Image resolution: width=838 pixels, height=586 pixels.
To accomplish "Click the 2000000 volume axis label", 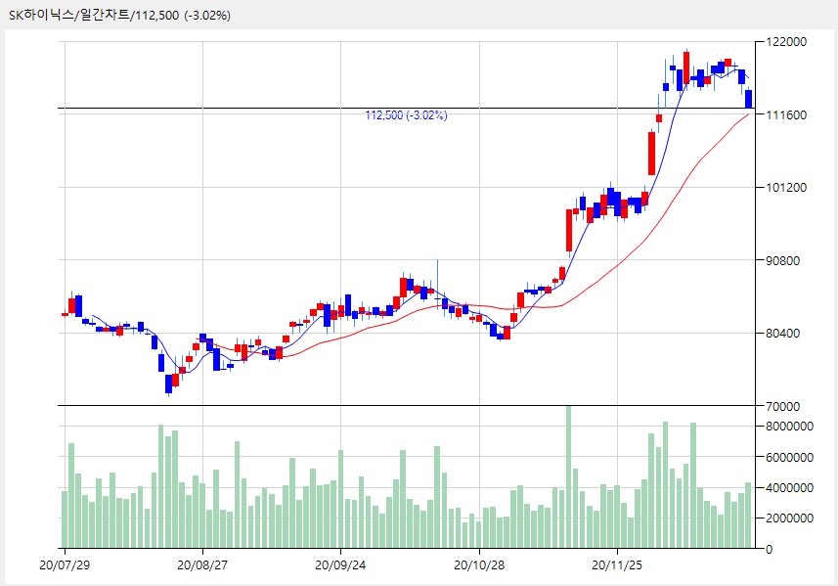I will [789, 518].
